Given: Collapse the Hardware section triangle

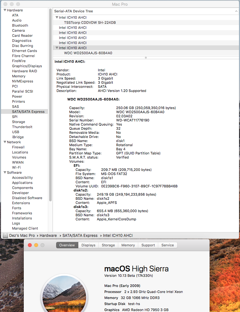Looking at the screenshot, I should tap(5, 10).
